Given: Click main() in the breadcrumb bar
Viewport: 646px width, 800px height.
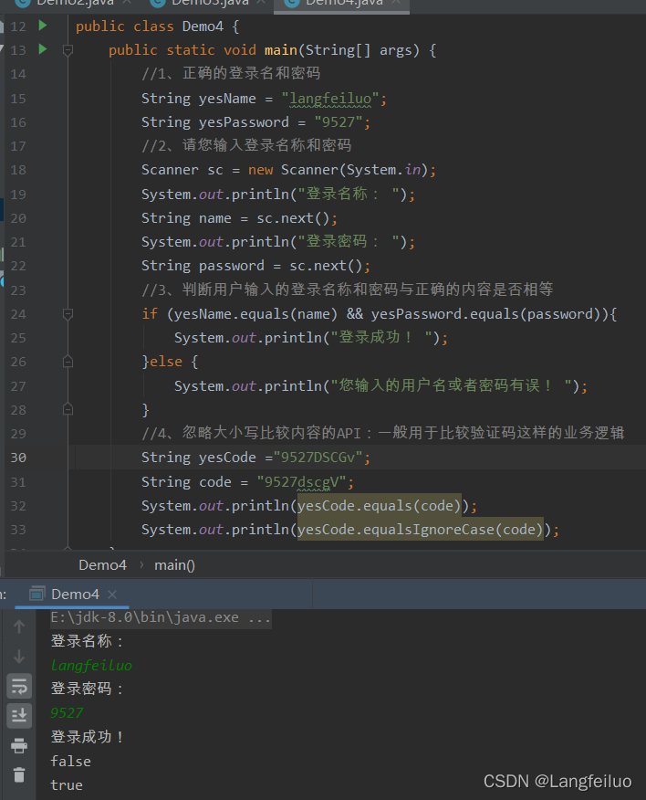Looking at the screenshot, I should click(174, 565).
